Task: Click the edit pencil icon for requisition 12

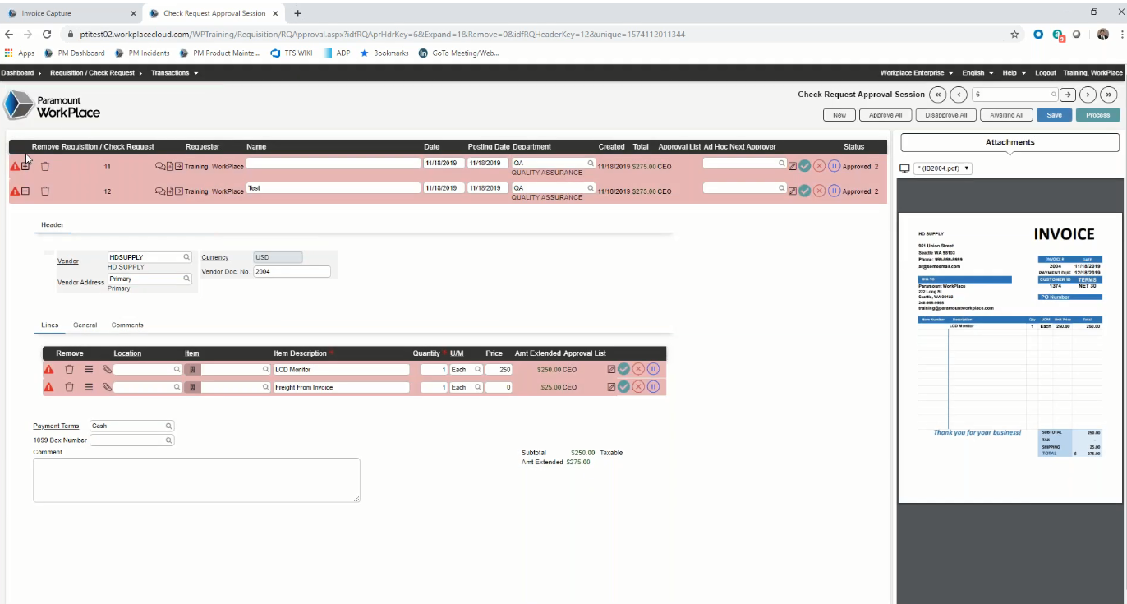Action: coord(793,191)
